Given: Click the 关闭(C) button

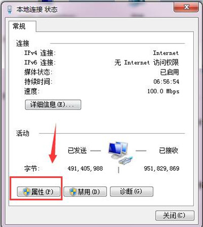Looking at the screenshot, I should click(175, 215).
